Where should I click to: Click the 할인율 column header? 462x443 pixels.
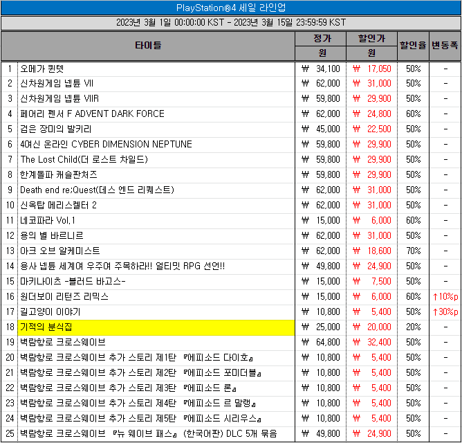413,46
